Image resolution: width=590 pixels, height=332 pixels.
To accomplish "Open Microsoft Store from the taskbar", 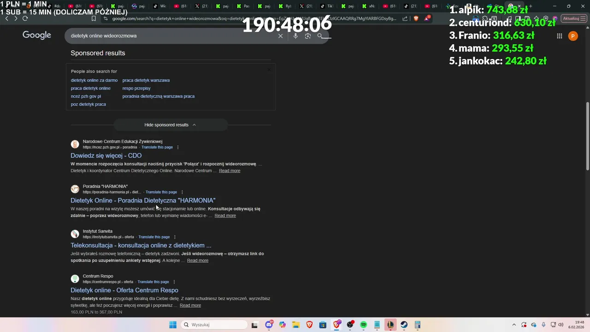I will click(323, 325).
